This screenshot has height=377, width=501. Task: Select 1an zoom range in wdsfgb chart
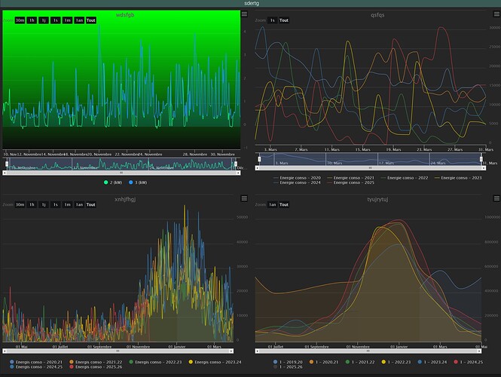tap(79, 20)
